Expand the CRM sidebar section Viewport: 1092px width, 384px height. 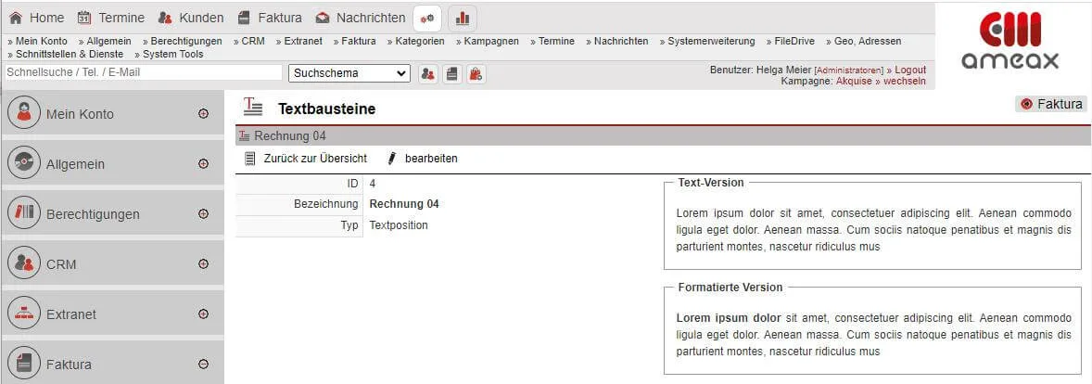tap(203, 264)
